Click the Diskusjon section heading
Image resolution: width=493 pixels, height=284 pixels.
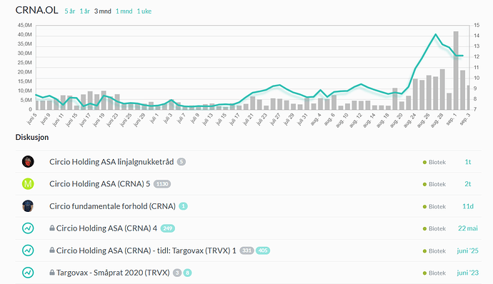click(x=32, y=137)
